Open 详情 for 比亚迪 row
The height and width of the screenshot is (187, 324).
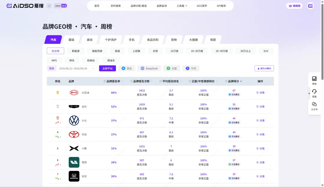(260, 93)
